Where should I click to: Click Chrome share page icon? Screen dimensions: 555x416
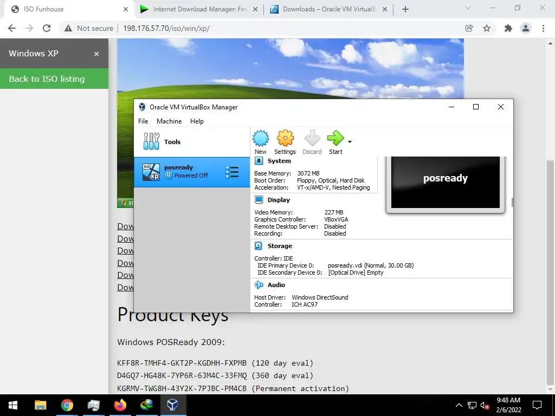[x=469, y=28]
